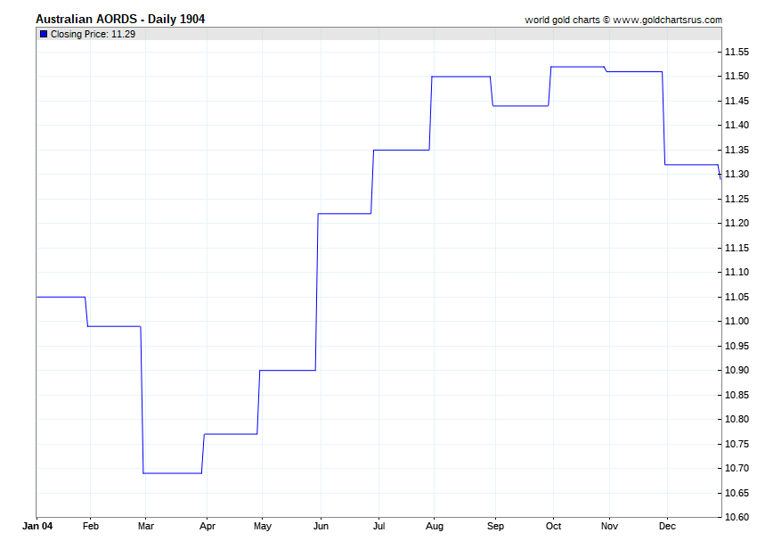Image resolution: width=757 pixels, height=549 pixels.
Task: Click the 'Apr' x-axis label
Action: [x=208, y=527]
